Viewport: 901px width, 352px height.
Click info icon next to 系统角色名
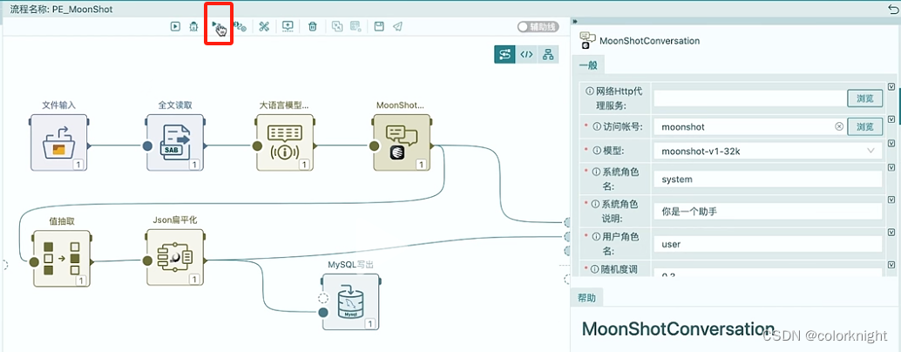(x=596, y=172)
